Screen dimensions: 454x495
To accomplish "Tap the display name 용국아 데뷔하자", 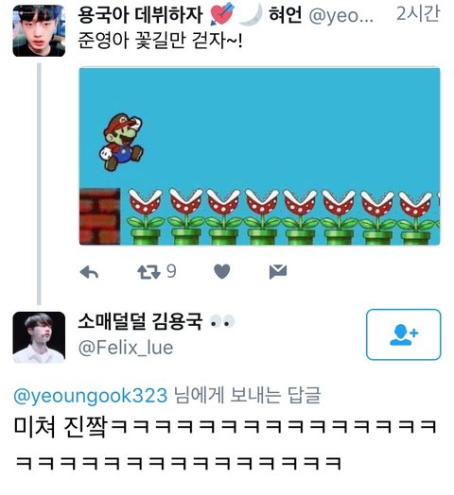I will coord(140,15).
